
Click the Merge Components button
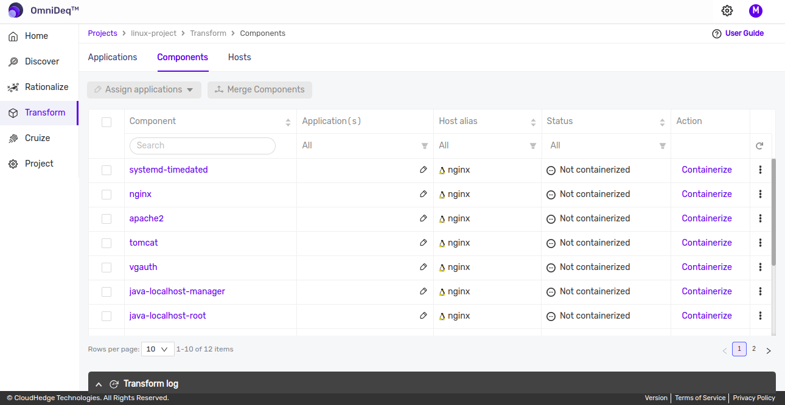click(x=260, y=89)
